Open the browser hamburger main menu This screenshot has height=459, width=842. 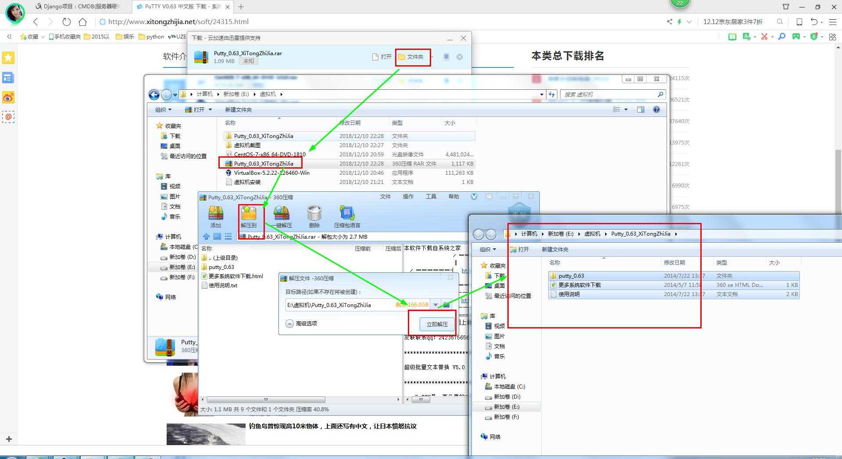coord(833,21)
